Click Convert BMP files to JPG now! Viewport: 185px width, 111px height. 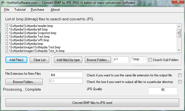92,103
